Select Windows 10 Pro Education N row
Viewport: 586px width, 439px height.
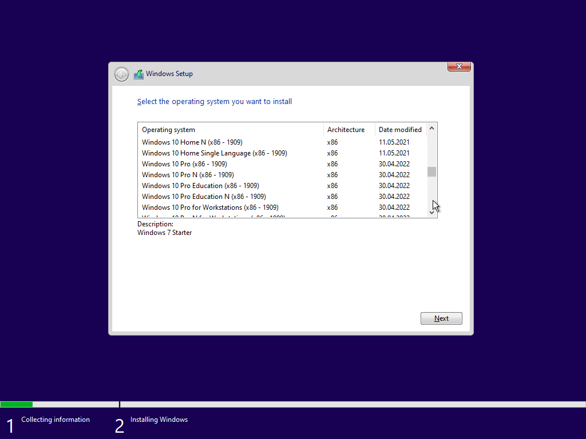[x=283, y=197]
